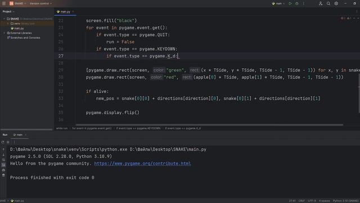The width and height of the screenshot is (360, 203).
Task: Click the "run = False" statement
Action: pyautogui.click(x=120, y=42)
